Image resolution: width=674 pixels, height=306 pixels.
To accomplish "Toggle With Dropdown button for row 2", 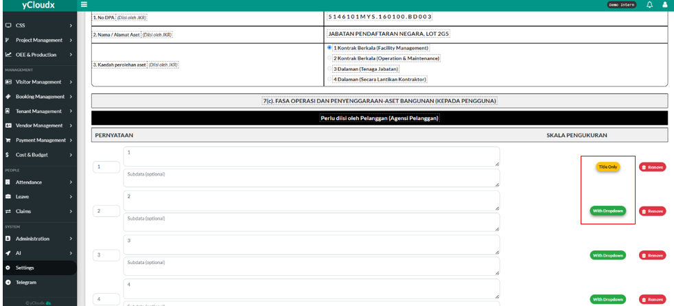I will 608,211.
